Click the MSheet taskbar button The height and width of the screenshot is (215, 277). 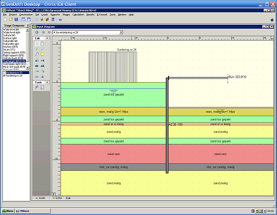click(x=32, y=211)
